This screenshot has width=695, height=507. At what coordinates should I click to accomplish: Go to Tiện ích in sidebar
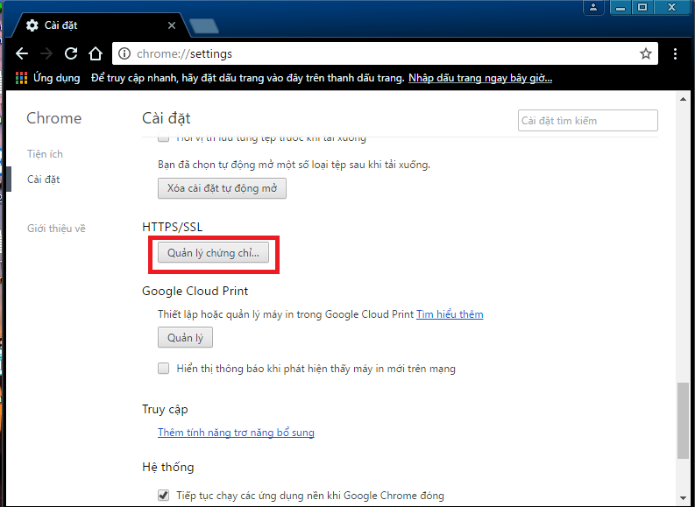(45, 154)
